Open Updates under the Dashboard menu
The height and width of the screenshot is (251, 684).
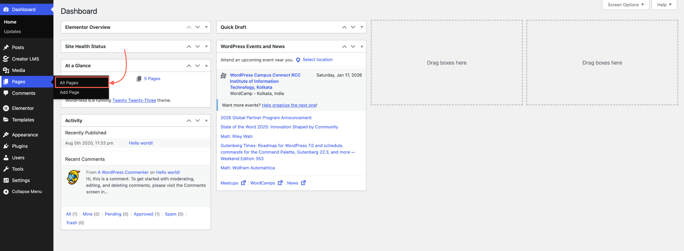click(12, 31)
